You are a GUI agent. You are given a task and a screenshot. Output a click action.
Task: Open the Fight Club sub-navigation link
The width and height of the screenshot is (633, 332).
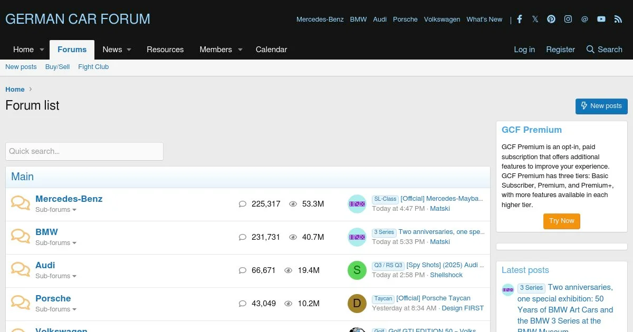pyautogui.click(x=93, y=67)
